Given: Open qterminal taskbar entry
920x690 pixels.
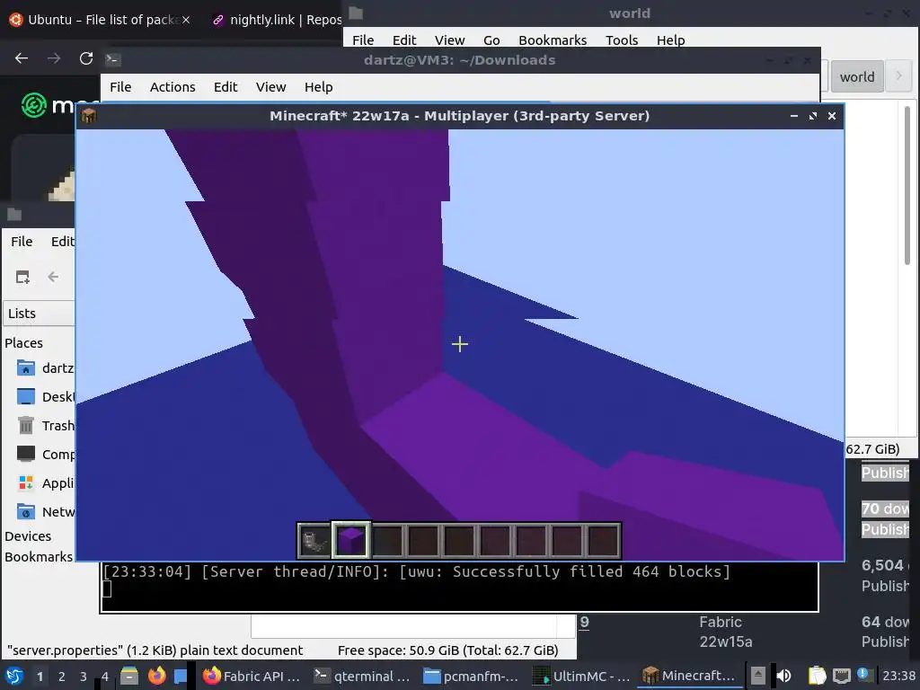Looking at the screenshot, I should click(x=362, y=676).
